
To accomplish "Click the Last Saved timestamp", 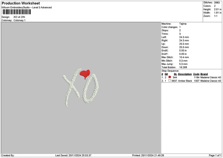I will coord(73,155).
